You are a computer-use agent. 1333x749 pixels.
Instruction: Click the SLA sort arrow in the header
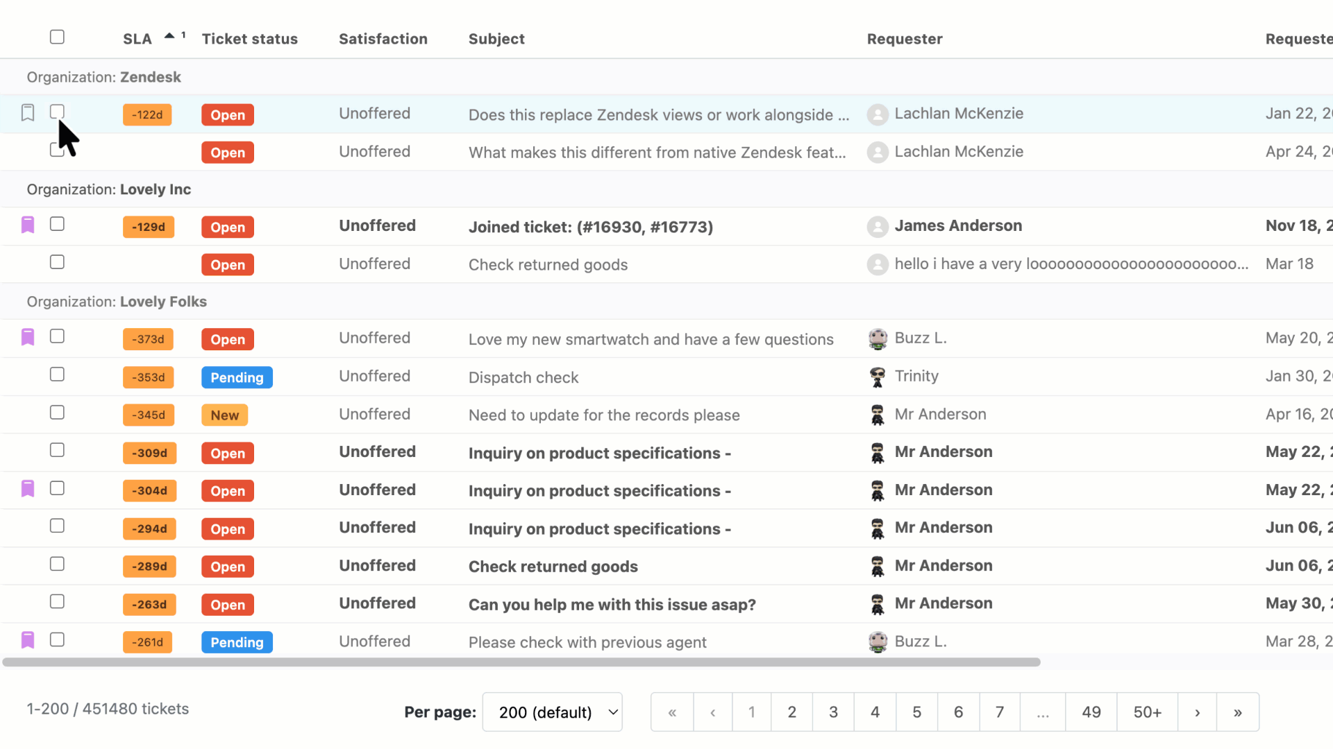tap(169, 36)
